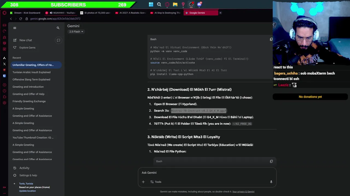Open Your privacy & Gemini link
This screenshot has width=350, height=196.
(243, 192)
